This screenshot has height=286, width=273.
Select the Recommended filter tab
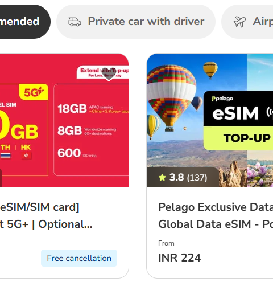(25, 22)
